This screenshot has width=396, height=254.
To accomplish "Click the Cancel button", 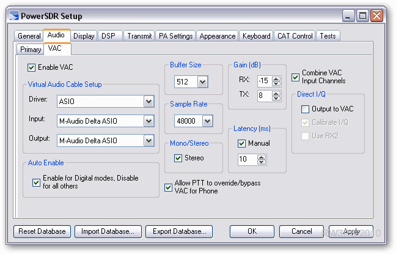I will tap(301, 231).
